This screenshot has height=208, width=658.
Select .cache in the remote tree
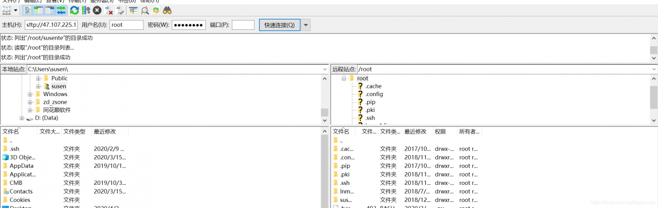point(373,86)
